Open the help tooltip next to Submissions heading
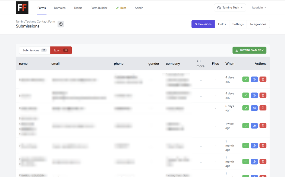 coord(61,24)
